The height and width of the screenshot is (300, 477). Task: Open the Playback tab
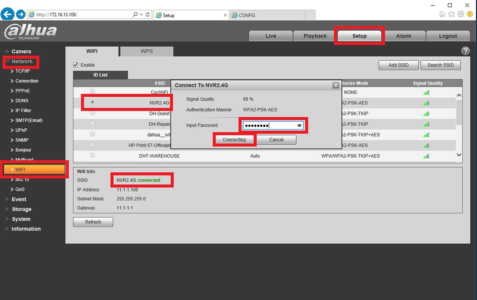tap(315, 36)
